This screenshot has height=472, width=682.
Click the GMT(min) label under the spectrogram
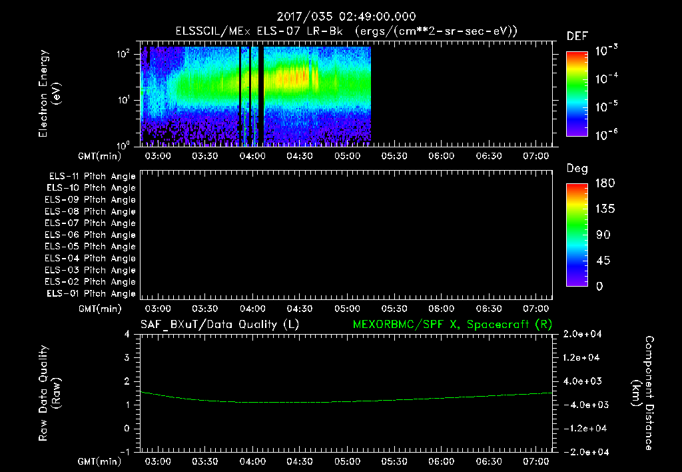tap(99, 156)
